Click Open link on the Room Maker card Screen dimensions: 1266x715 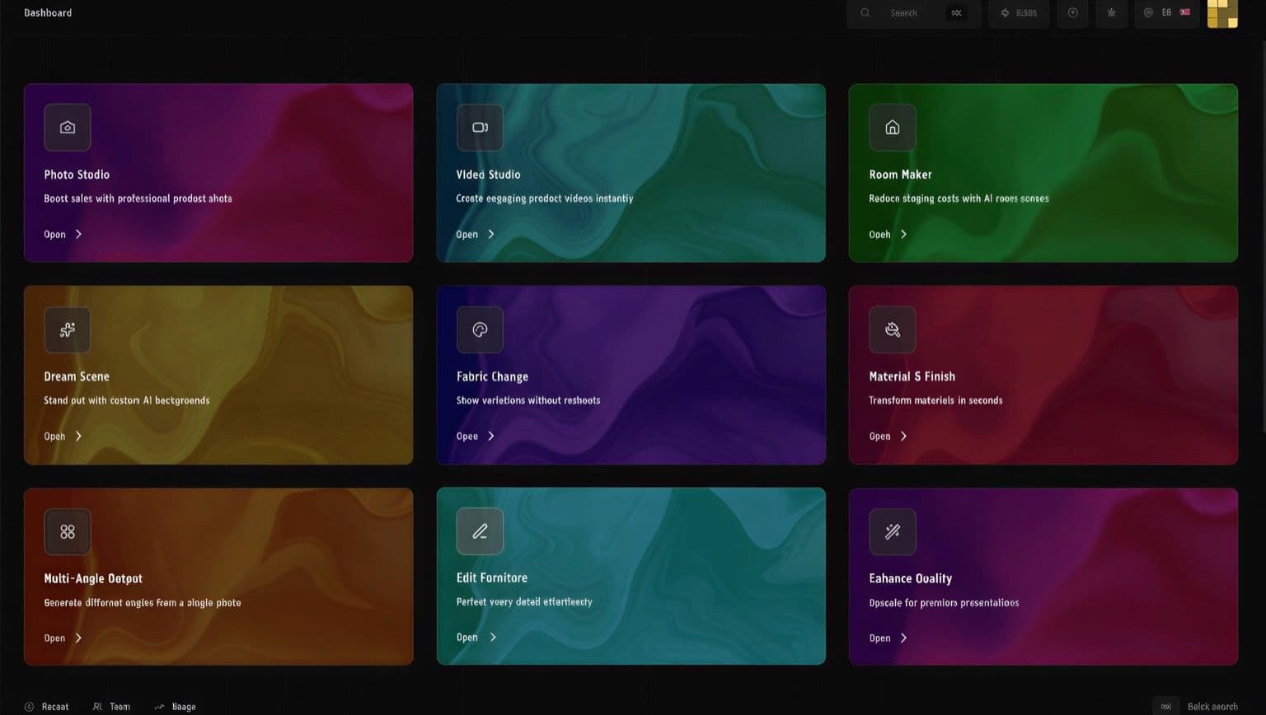pos(887,235)
